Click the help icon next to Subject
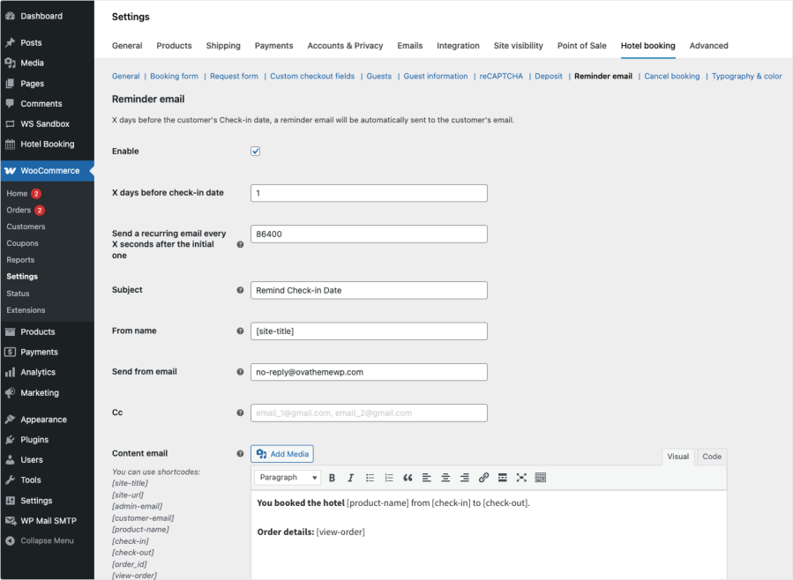Screen dimensions: 793x580 (240, 290)
